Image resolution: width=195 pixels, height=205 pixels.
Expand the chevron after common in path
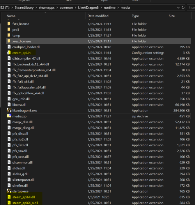click(76, 7)
